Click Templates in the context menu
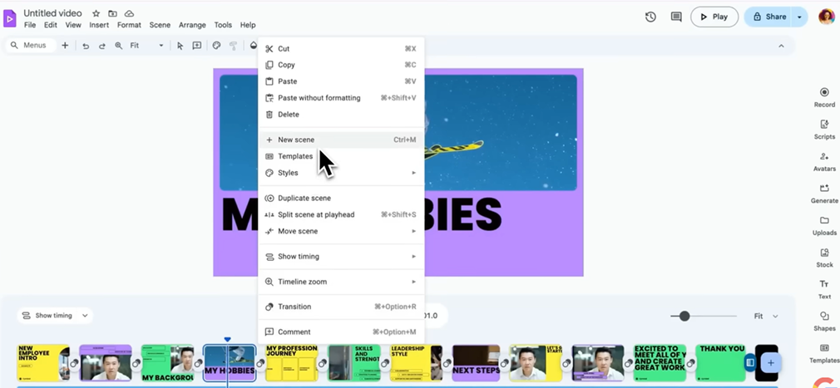 341,156
